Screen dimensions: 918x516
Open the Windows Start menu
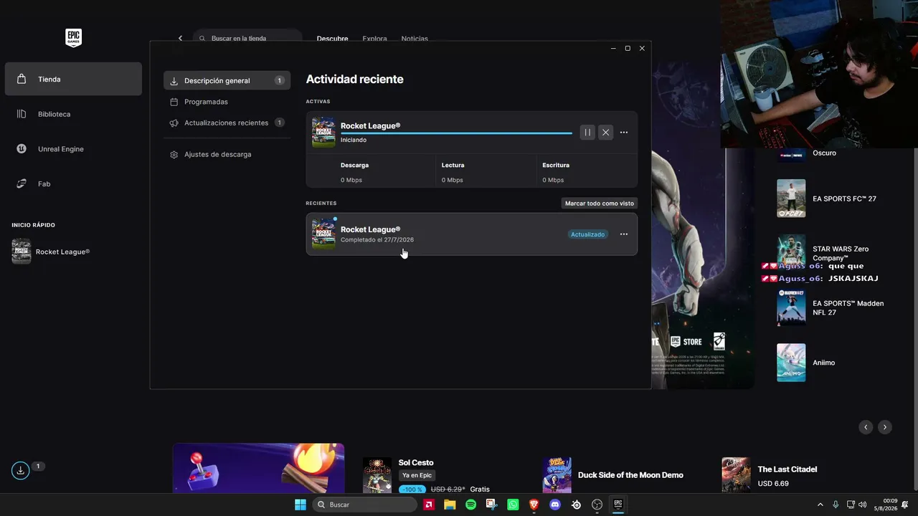301,505
